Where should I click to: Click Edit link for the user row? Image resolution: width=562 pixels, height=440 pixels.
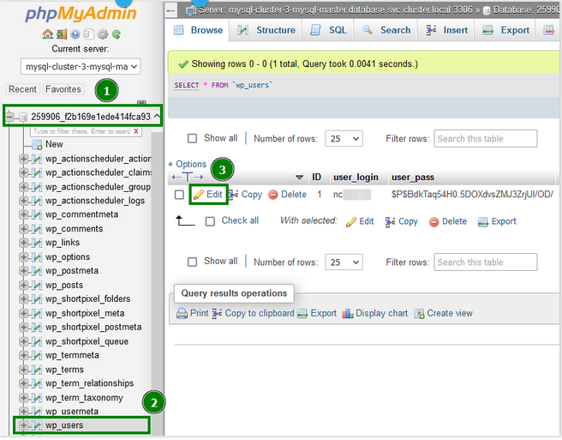207,195
